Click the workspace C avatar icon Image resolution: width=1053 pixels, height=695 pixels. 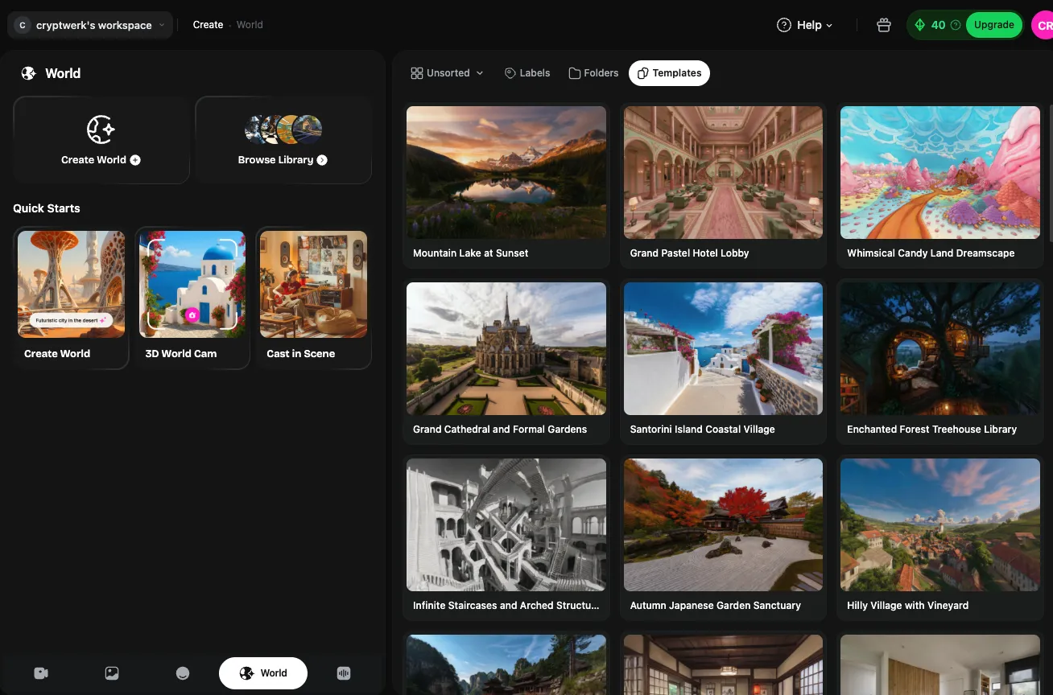click(x=22, y=25)
